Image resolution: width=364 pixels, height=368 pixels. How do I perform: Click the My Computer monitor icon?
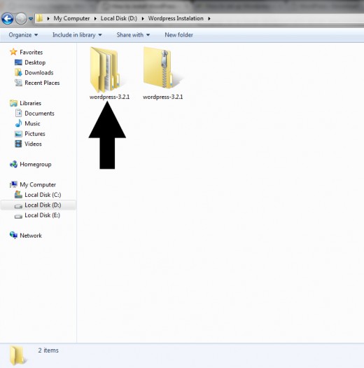click(x=13, y=184)
